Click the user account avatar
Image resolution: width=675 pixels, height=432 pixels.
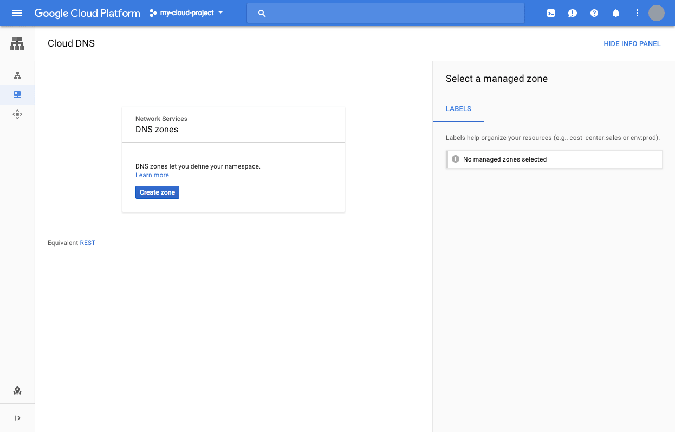pyautogui.click(x=657, y=13)
